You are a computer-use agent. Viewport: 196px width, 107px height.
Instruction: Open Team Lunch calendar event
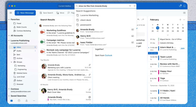(167, 58)
